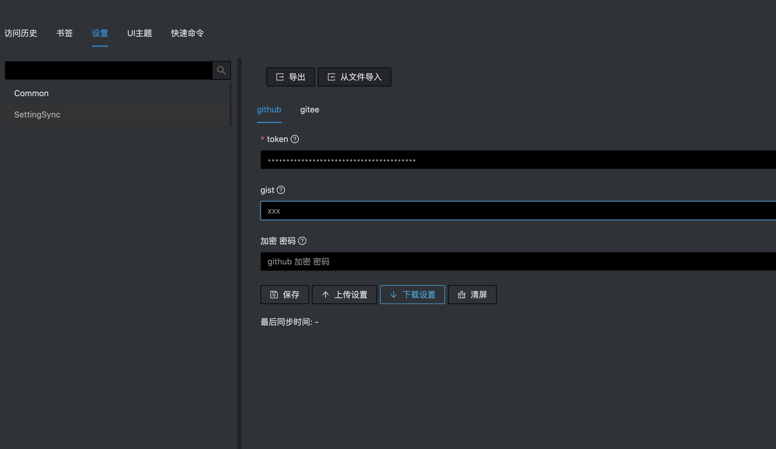Select the github tab

coord(269,109)
